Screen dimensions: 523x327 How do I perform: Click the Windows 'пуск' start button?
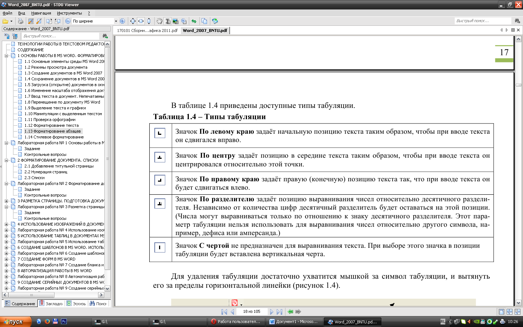click(x=16, y=322)
